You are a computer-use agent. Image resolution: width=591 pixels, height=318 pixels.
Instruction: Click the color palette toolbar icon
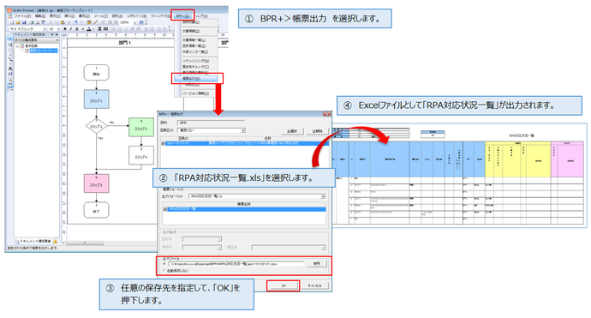tap(90, 22)
